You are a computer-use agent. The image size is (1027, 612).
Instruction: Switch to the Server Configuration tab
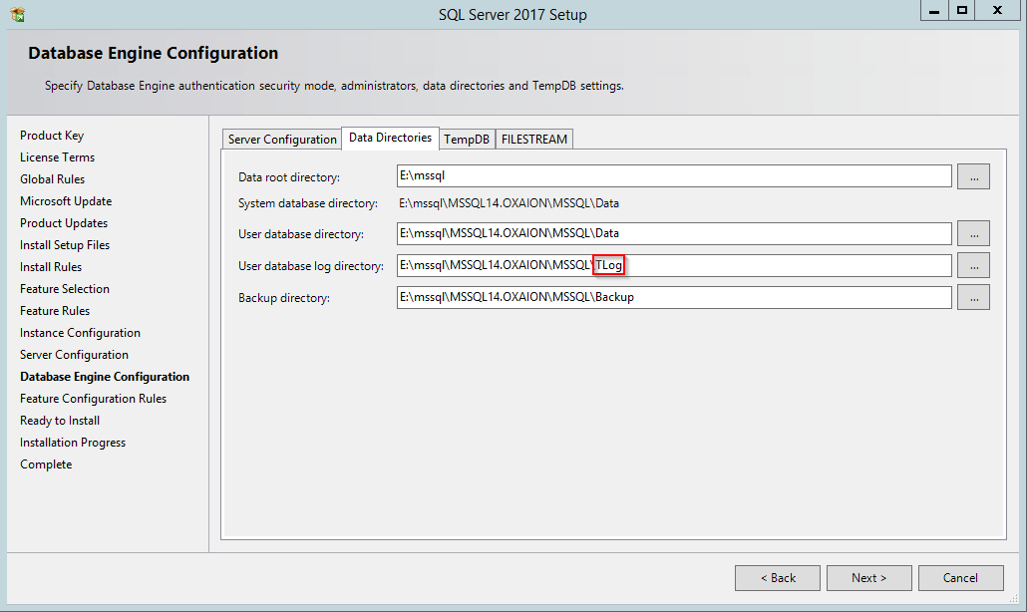pyautogui.click(x=281, y=140)
